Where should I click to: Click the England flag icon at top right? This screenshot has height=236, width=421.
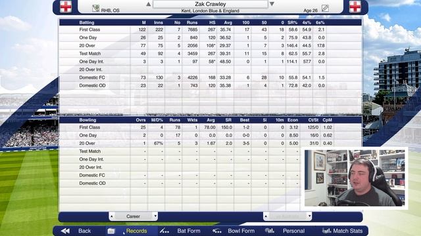point(355,7)
